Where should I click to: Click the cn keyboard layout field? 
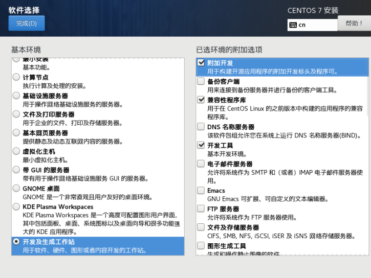[x=312, y=25]
